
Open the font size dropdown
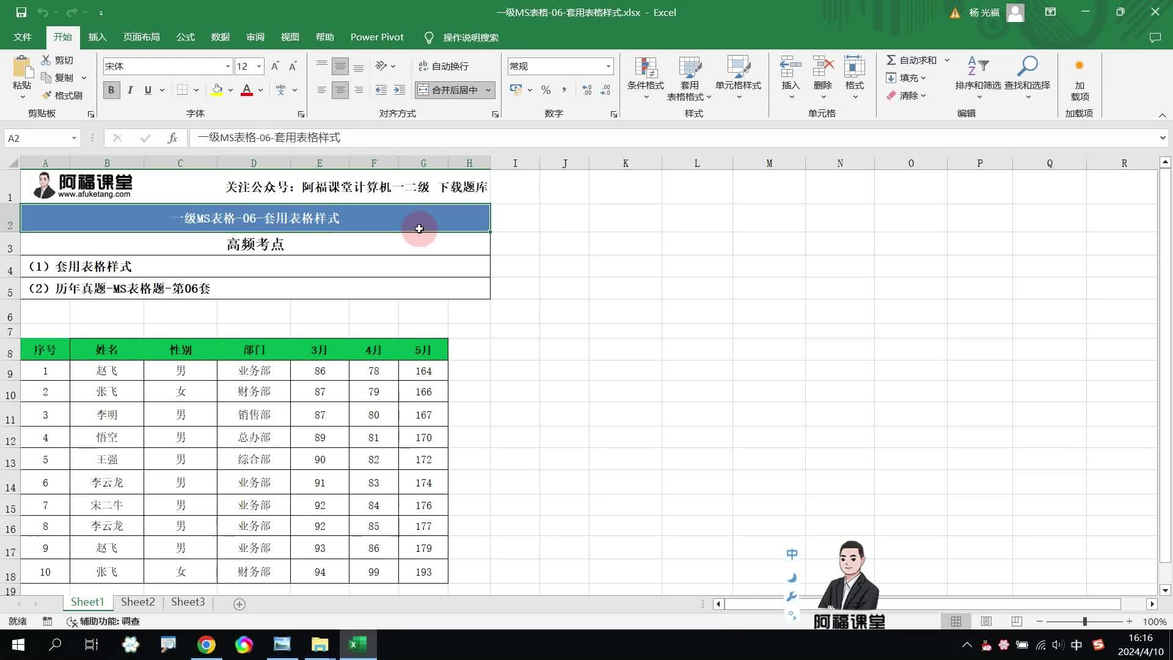coord(259,66)
